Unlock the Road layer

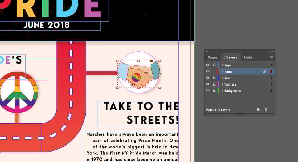(x=214, y=78)
